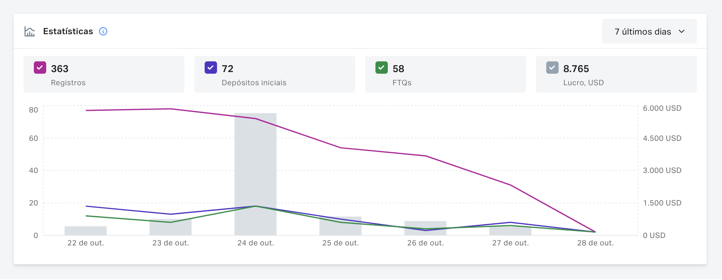Click the Estatísticas heading text
This screenshot has height=280, width=722.
point(68,31)
